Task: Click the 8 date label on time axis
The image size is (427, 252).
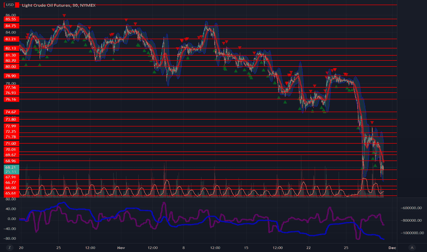Action: [x=184, y=247]
